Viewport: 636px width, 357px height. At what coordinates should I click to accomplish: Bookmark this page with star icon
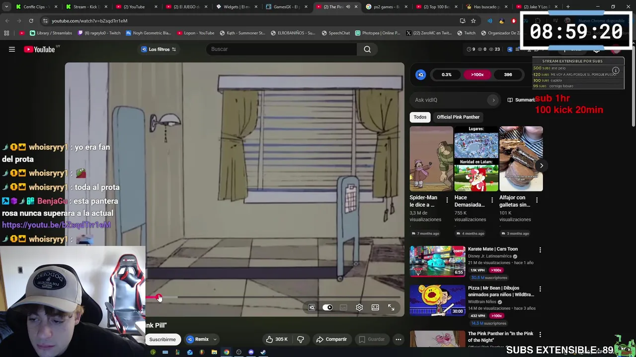473,21
